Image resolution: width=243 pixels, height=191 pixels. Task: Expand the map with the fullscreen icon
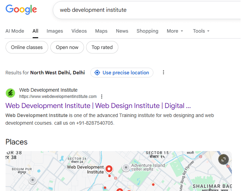coord(224,159)
